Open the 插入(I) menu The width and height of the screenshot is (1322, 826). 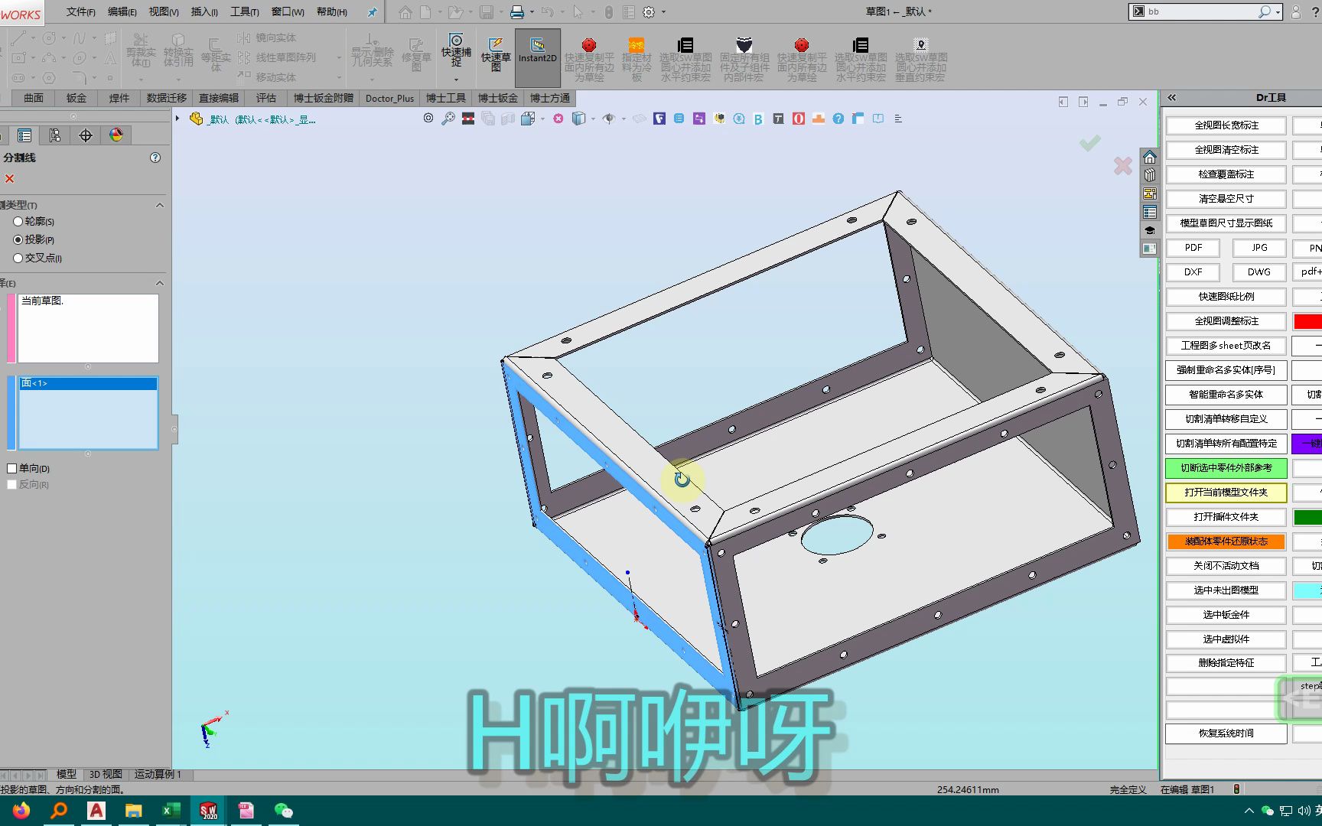[x=204, y=12]
